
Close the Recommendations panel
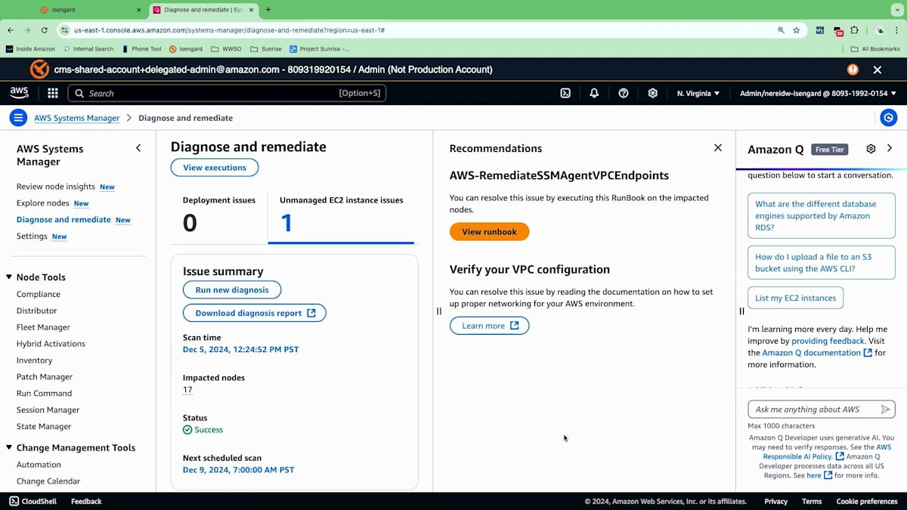[x=718, y=148]
